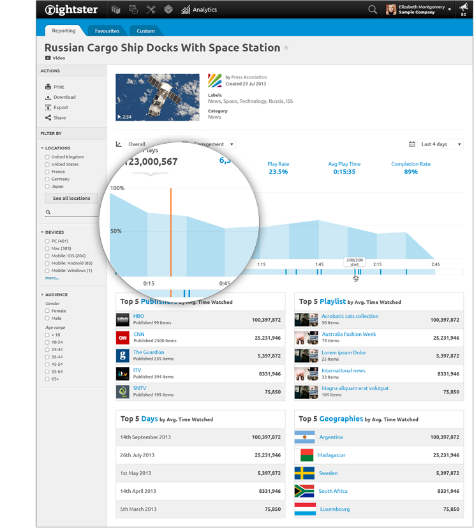Select the Completion Rate metric

click(x=411, y=168)
